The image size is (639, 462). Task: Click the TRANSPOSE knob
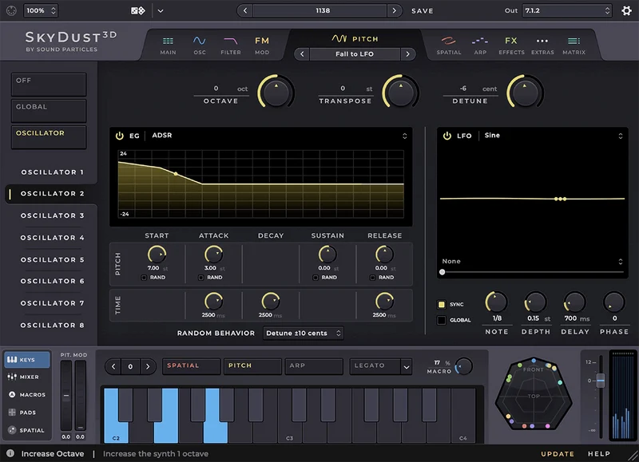coord(401,92)
